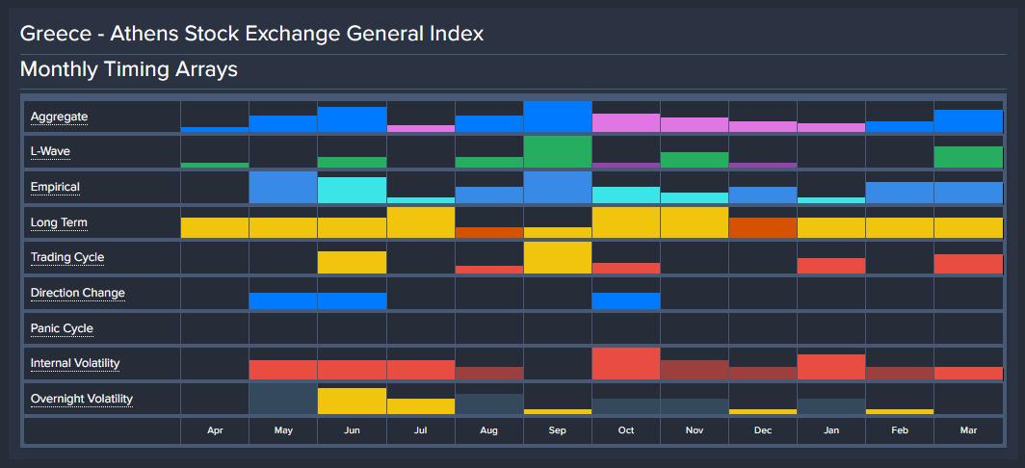
Task: Click the Internal Volatility red bar for October
Action: pos(626,363)
